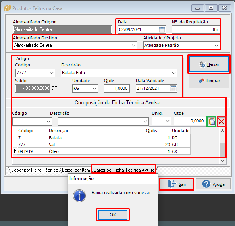This screenshot has height=226, width=235.
Task: Click the blue information icon in dialog
Action: [79, 196]
